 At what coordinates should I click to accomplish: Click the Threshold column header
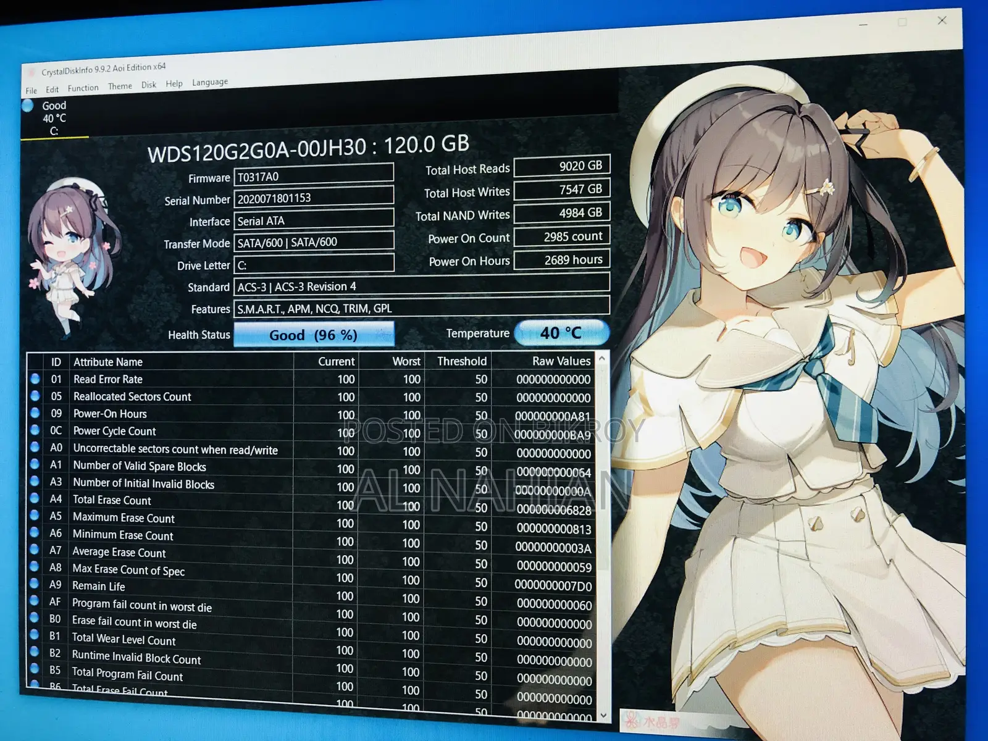pyautogui.click(x=462, y=361)
